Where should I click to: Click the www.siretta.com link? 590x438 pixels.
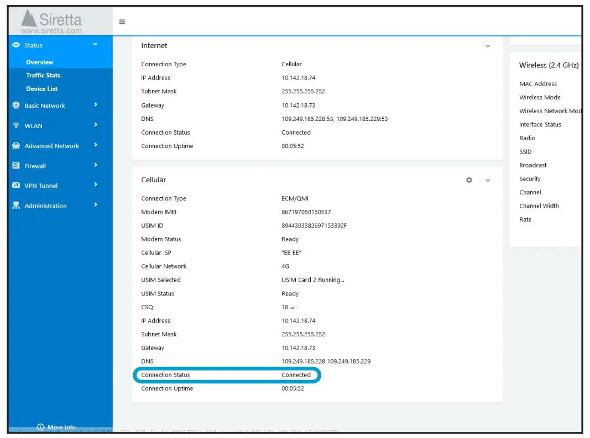click(x=51, y=31)
